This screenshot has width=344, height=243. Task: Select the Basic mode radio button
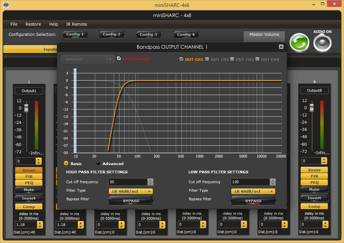tap(66, 163)
